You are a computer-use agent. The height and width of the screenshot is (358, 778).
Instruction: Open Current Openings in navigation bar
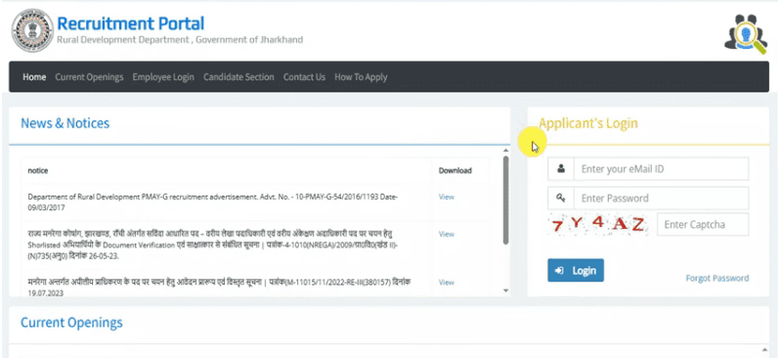89,77
